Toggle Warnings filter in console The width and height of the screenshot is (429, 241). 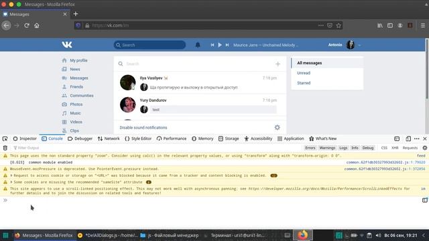point(327,148)
